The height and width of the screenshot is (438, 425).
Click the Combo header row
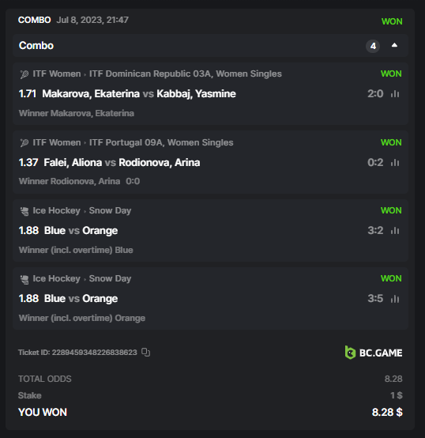coord(210,46)
